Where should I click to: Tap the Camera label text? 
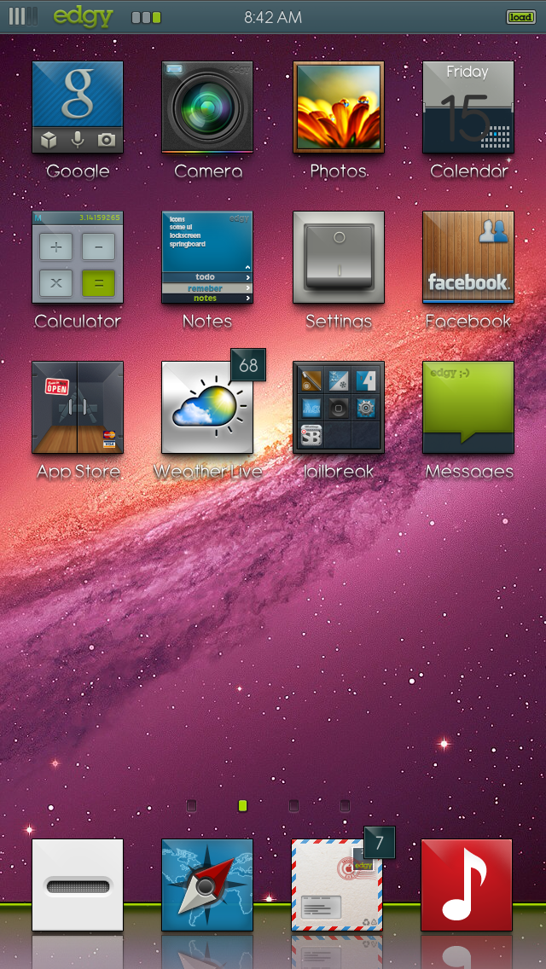click(208, 171)
